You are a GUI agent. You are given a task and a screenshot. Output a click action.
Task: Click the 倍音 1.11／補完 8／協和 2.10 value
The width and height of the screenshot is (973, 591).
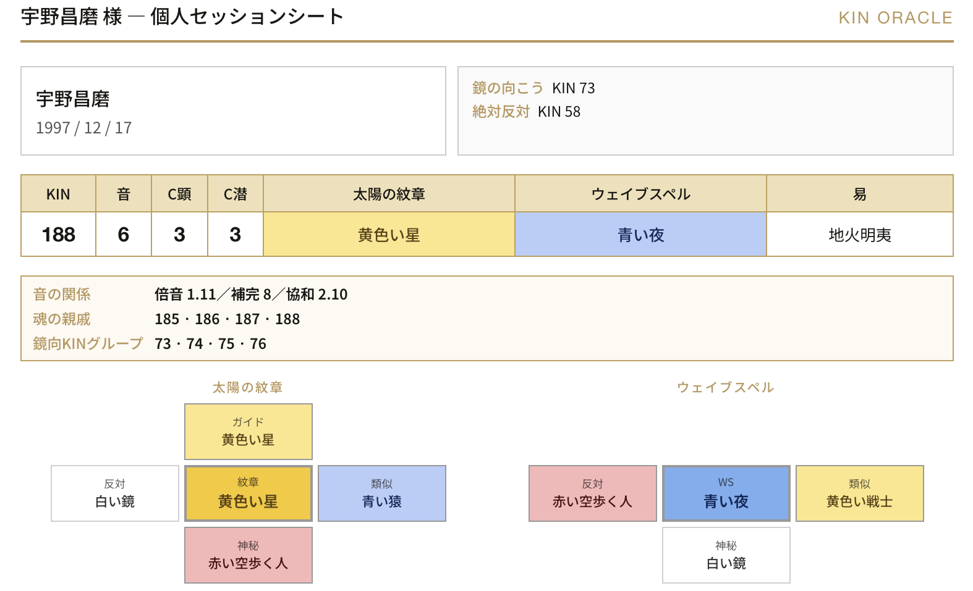(251, 295)
